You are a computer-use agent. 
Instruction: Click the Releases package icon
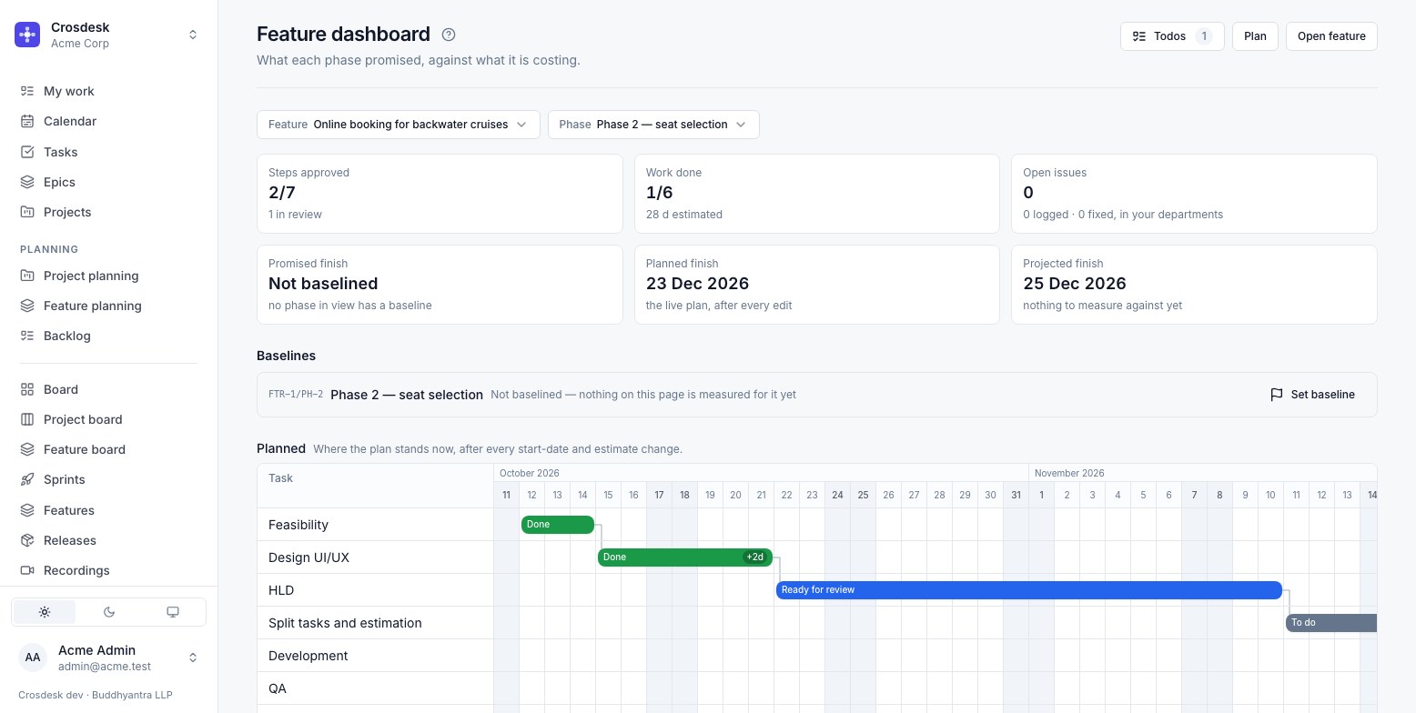click(x=27, y=540)
